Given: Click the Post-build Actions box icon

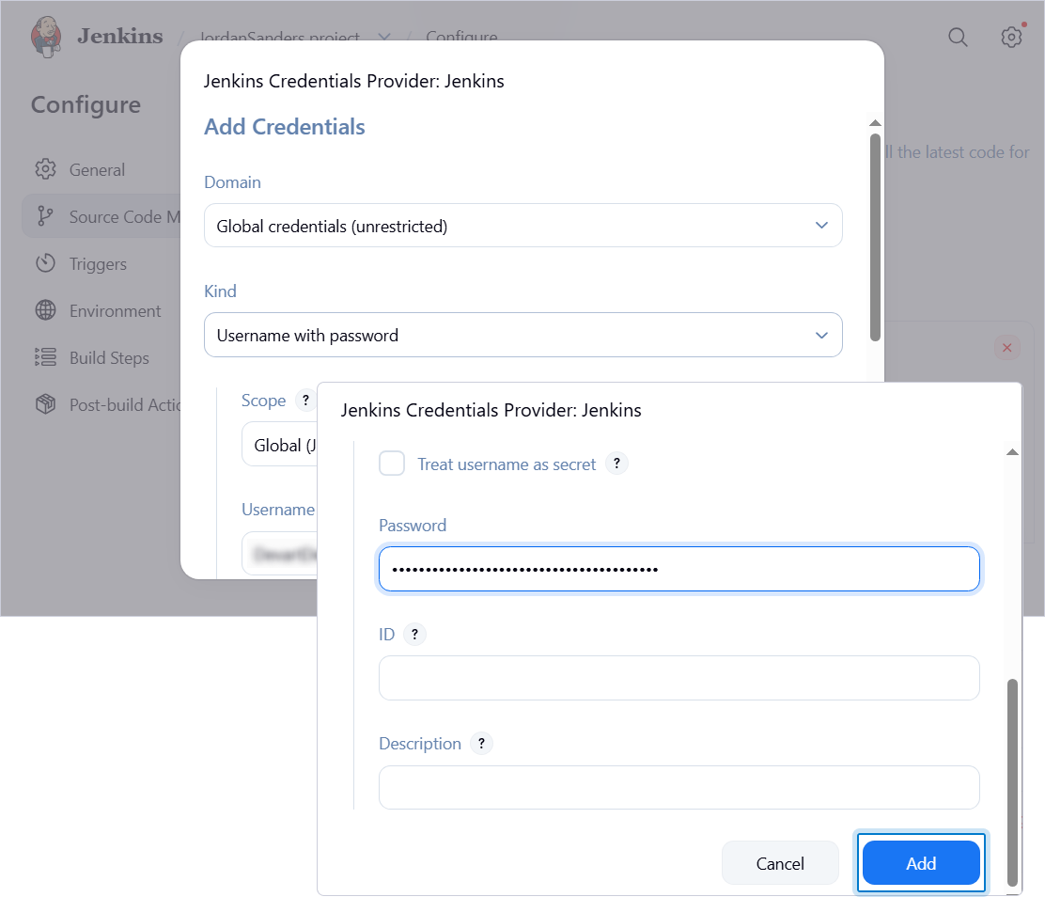Looking at the screenshot, I should click(x=45, y=404).
